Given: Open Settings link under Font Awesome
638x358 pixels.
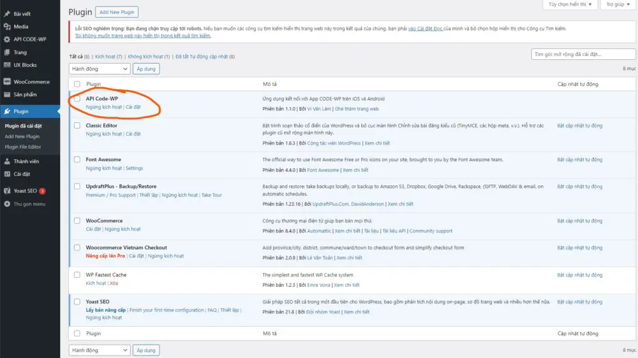Looking at the screenshot, I should [x=134, y=168].
